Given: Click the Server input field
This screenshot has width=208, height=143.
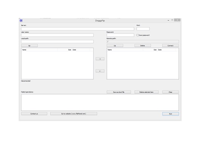Looking at the screenshot, I should point(78,29).
